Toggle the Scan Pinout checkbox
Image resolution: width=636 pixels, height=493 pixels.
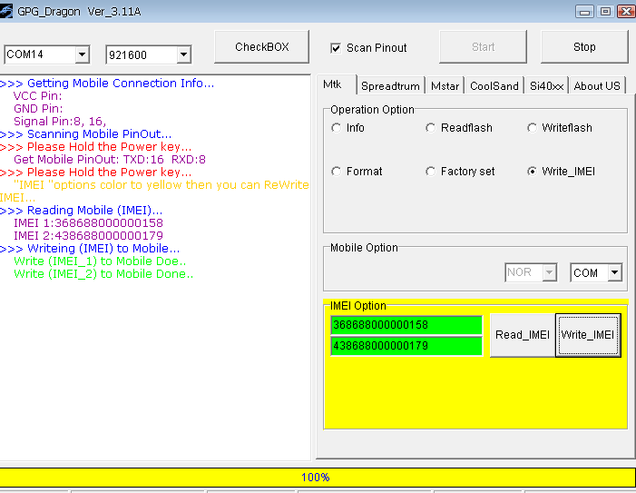tap(336, 48)
